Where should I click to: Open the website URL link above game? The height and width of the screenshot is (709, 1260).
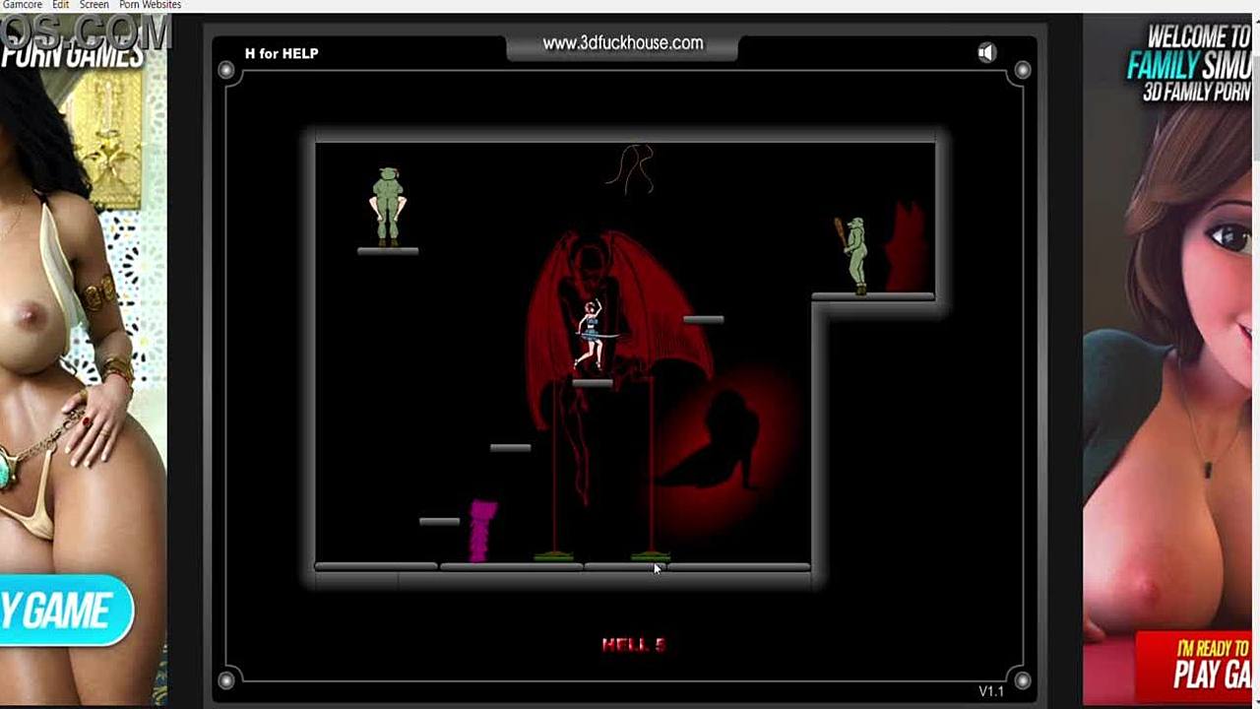(622, 43)
